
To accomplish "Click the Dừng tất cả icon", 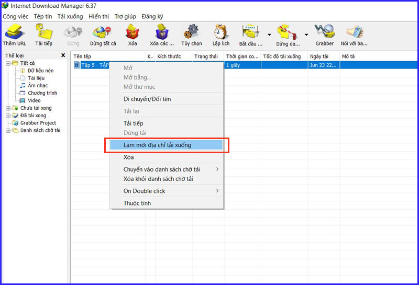I will [102, 32].
